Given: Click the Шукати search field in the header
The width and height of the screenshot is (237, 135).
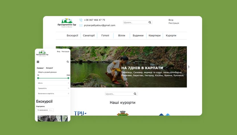Looking at the screenshot, I should [135, 22].
